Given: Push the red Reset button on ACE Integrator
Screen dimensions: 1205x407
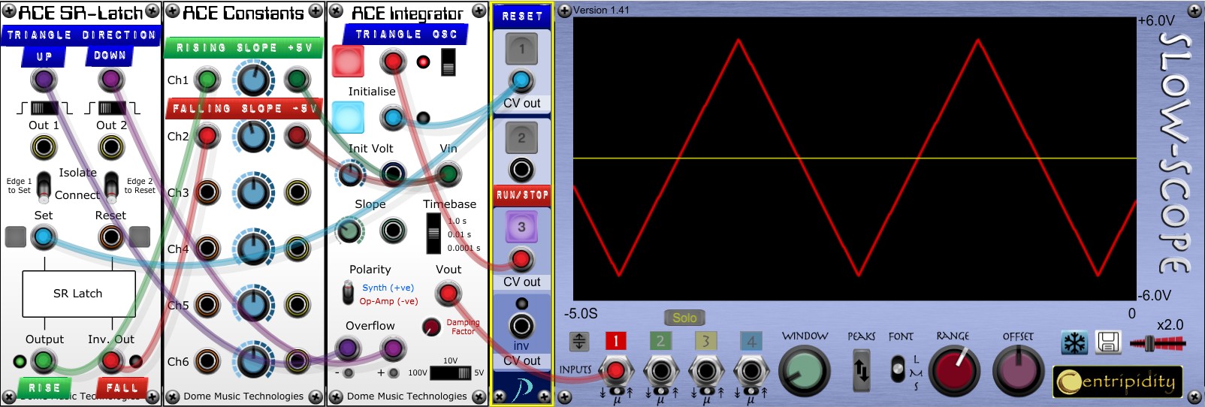Looking at the screenshot, I should [348, 62].
